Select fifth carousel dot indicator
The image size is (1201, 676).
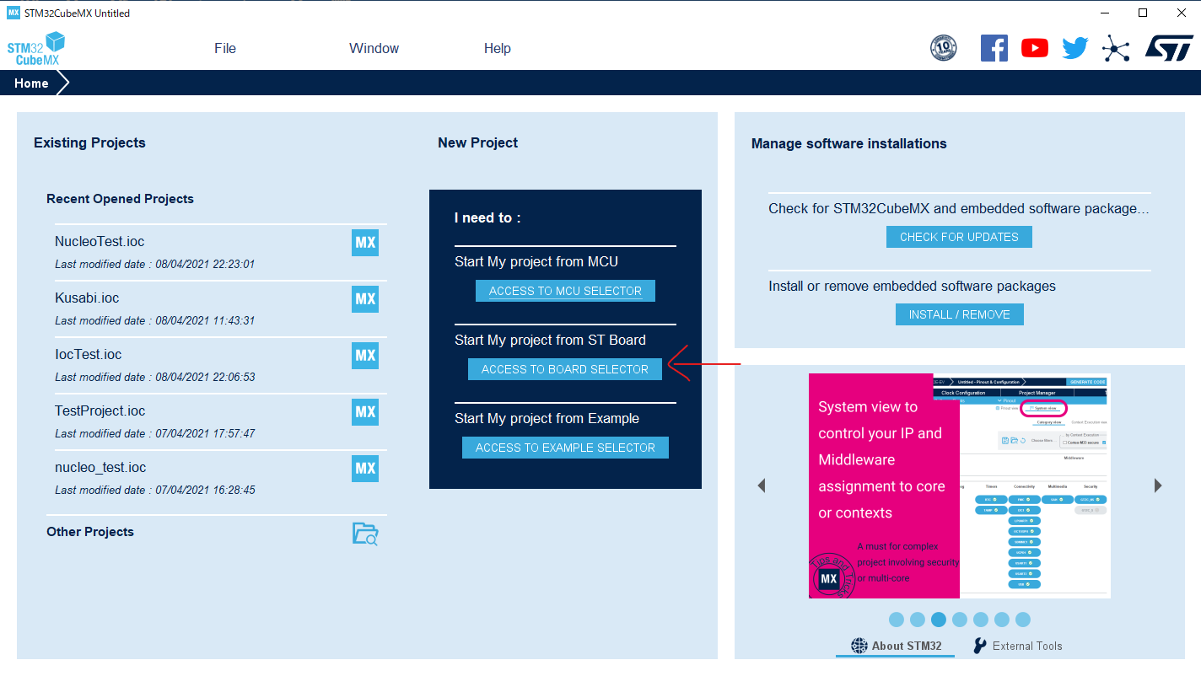point(981,620)
